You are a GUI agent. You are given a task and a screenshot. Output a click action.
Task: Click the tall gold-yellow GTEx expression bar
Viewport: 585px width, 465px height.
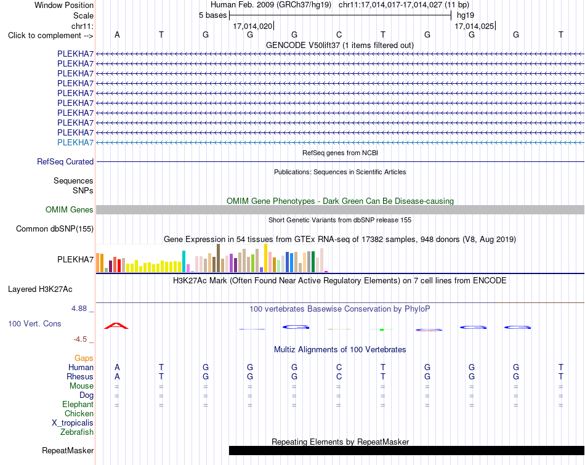[x=265, y=258]
